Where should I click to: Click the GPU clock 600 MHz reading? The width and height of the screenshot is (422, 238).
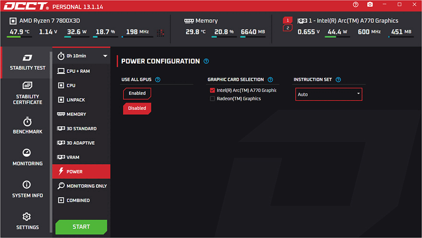point(369,32)
